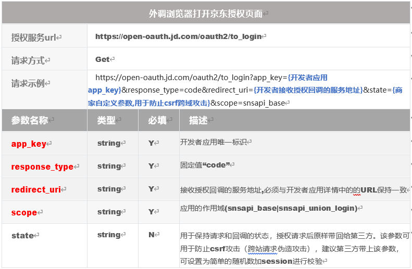Select the red response_type parameter name
Image resolution: width=412 pixels, height=269 pixels.
tap(42, 167)
